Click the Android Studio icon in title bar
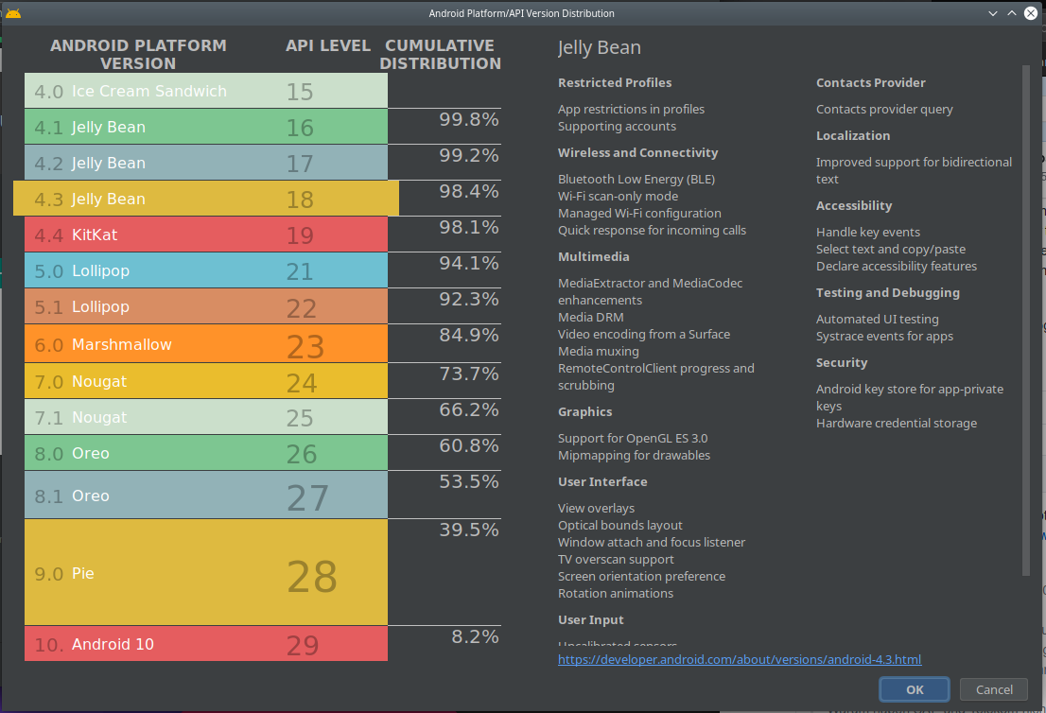1046x713 pixels. 12,12
